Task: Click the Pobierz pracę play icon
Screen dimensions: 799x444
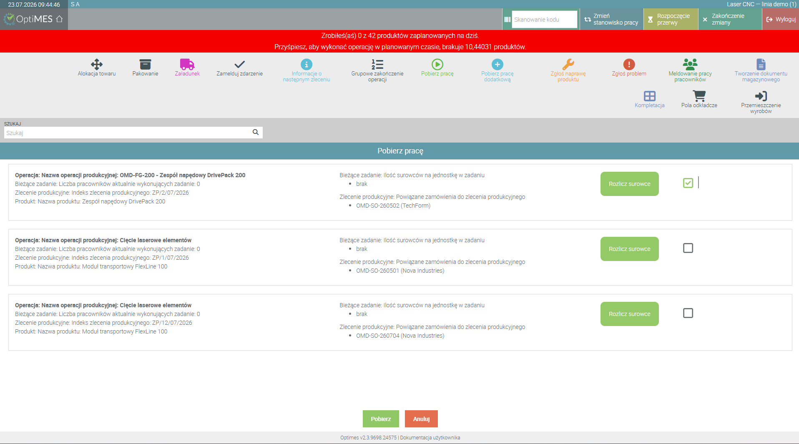Action: coord(437,64)
